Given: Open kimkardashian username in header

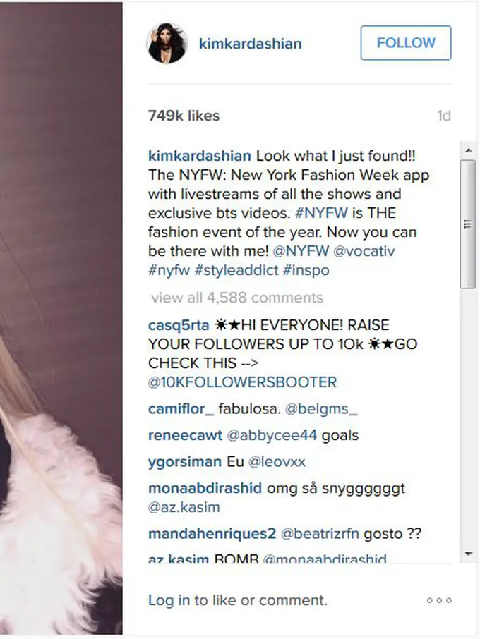Looking at the screenshot, I should (251, 44).
